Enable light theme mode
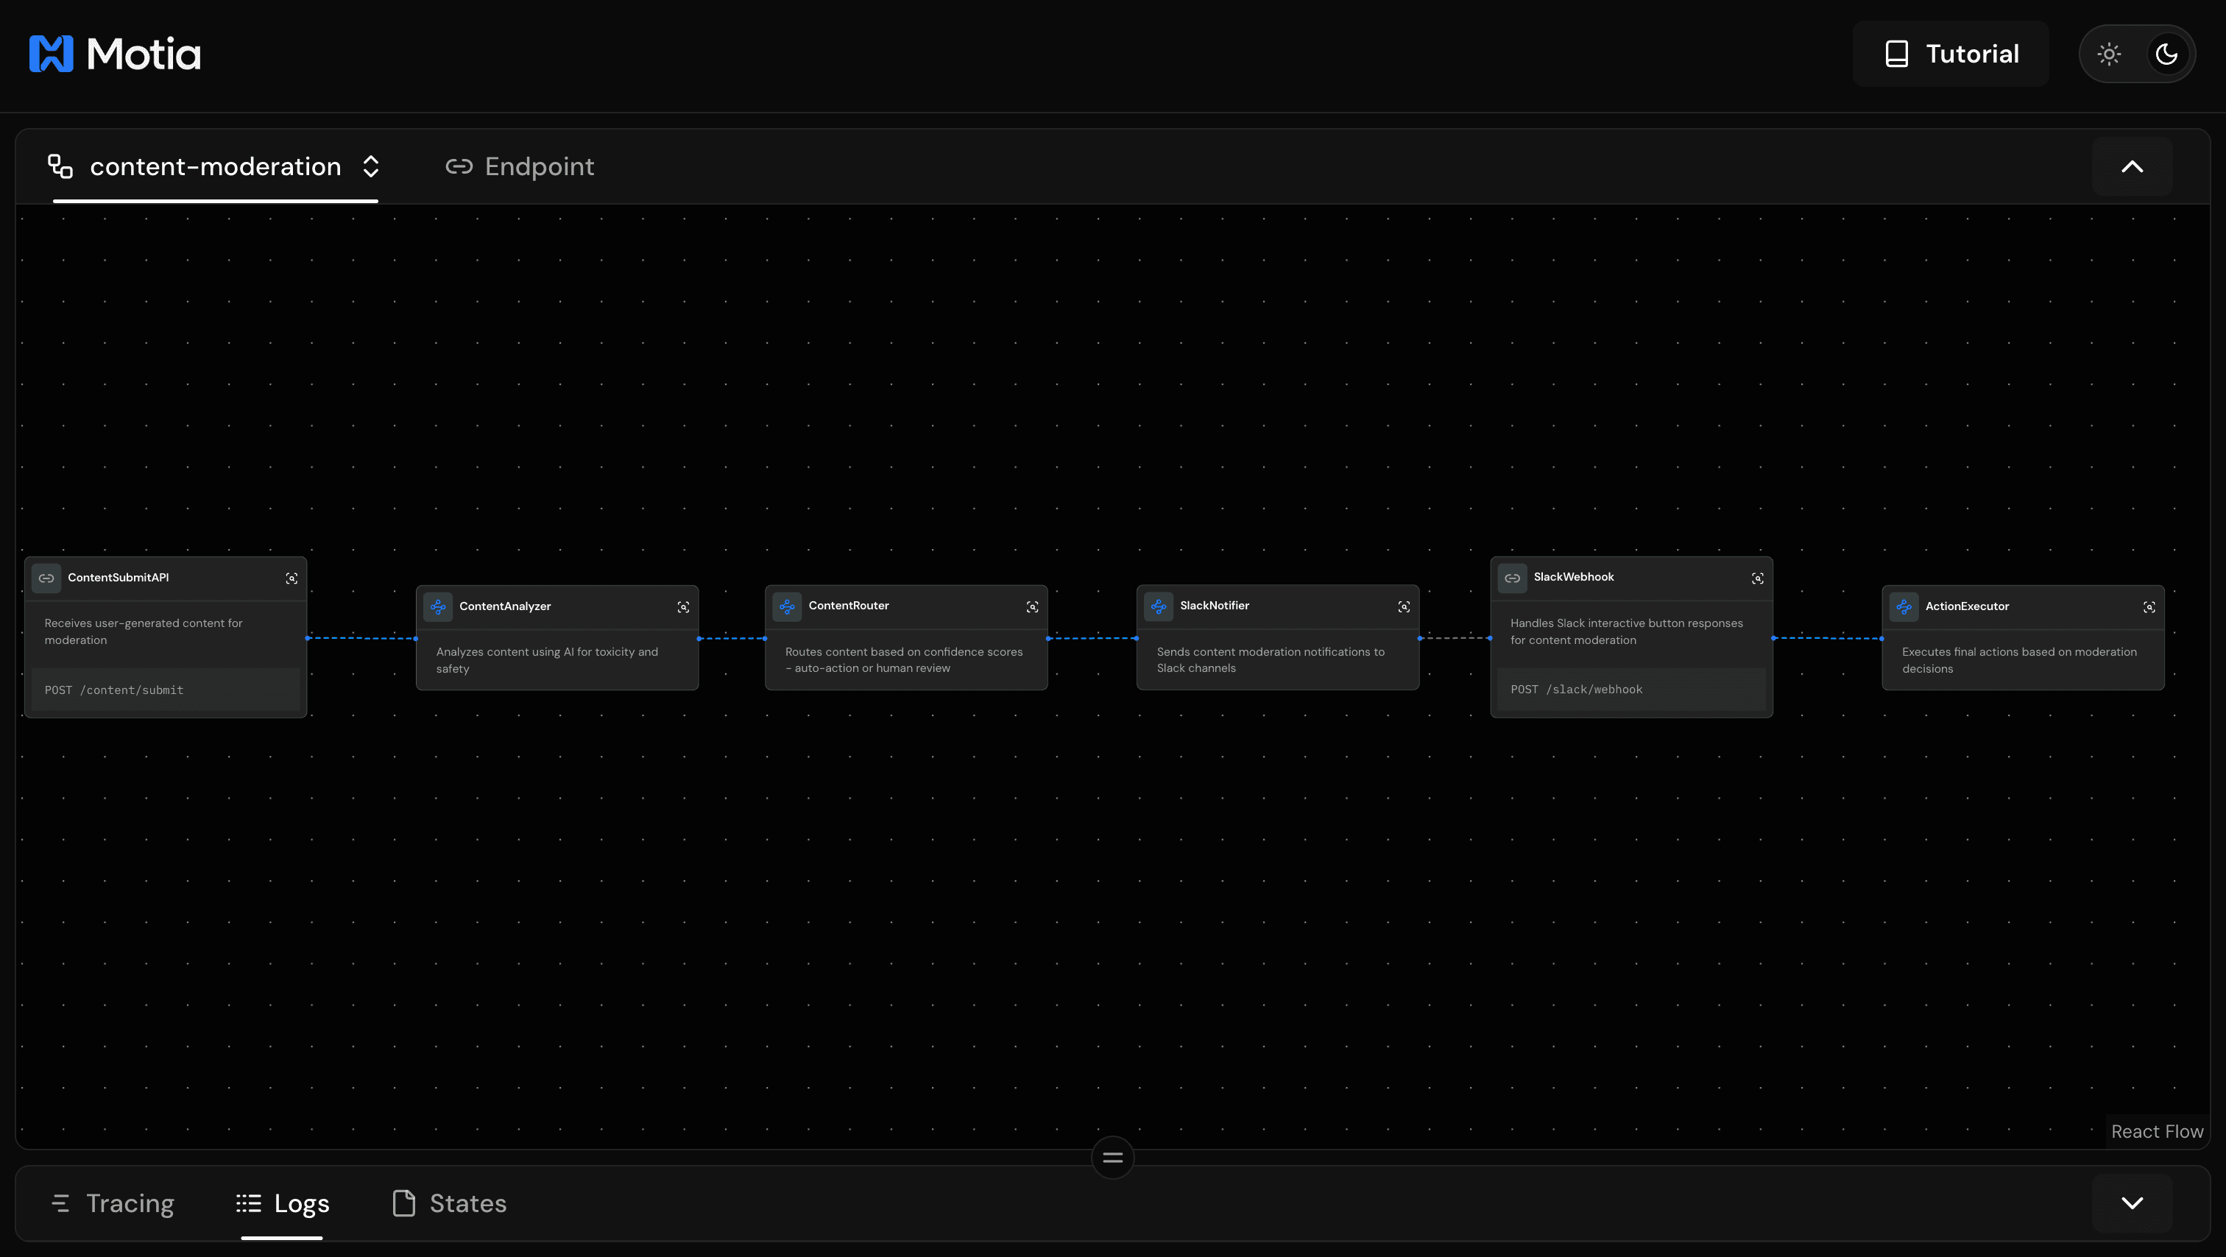The height and width of the screenshot is (1257, 2226). point(2110,54)
